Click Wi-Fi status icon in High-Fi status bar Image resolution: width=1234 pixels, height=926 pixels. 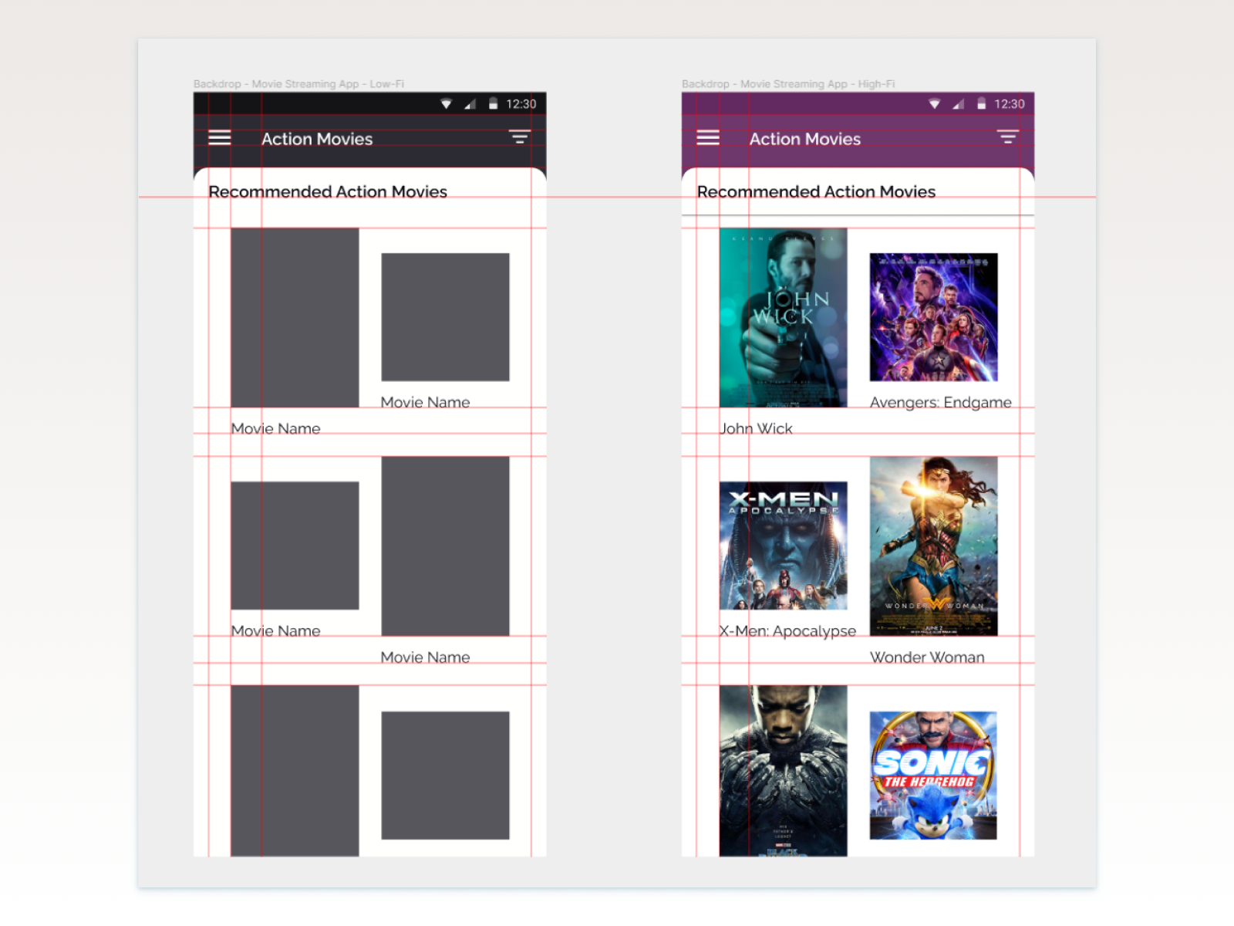pyautogui.click(x=935, y=104)
